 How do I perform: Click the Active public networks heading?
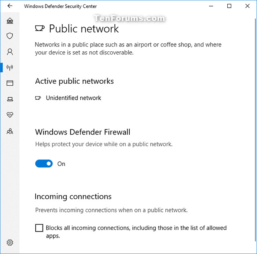pyautogui.click(x=74, y=81)
